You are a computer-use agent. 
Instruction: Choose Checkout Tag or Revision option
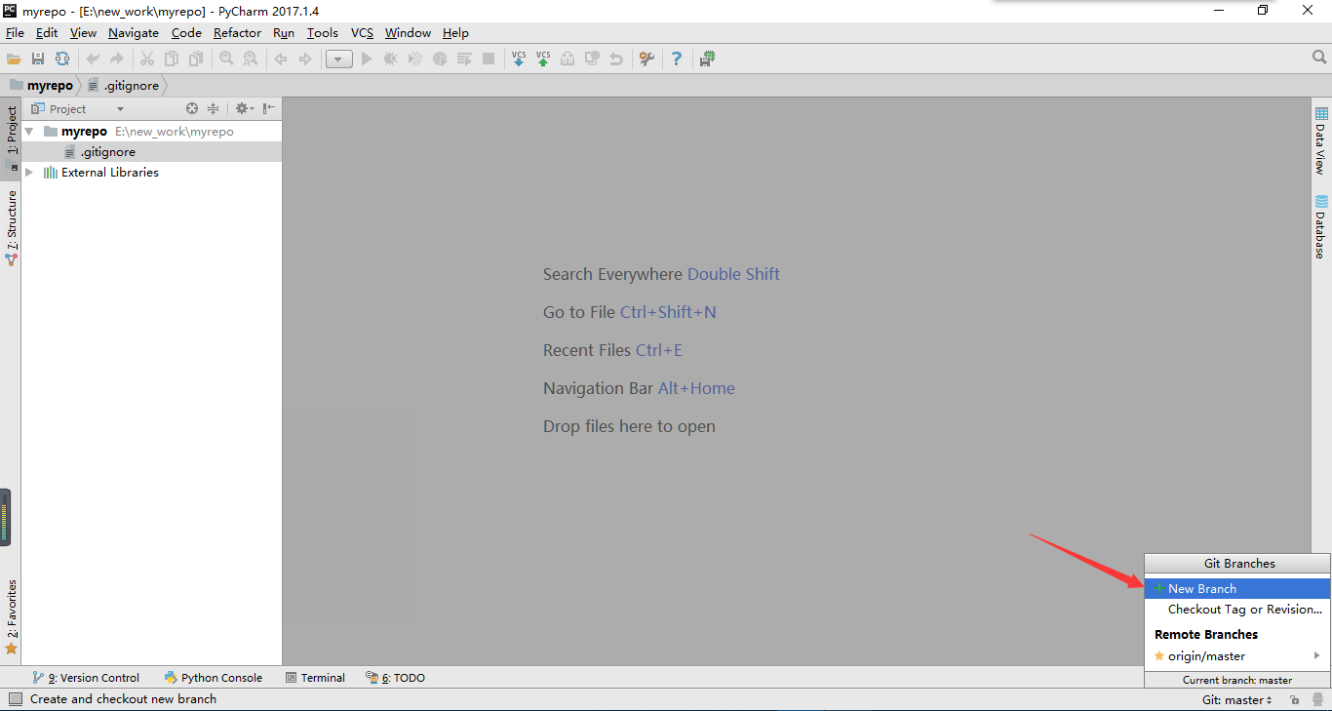coord(1237,610)
